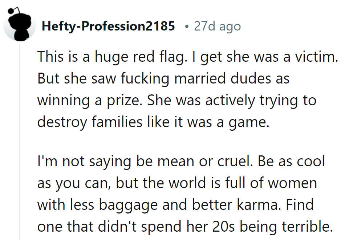Collapse the comment via the vertical thread line
Viewport: 345px width, 240px height.
click(x=20, y=145)
